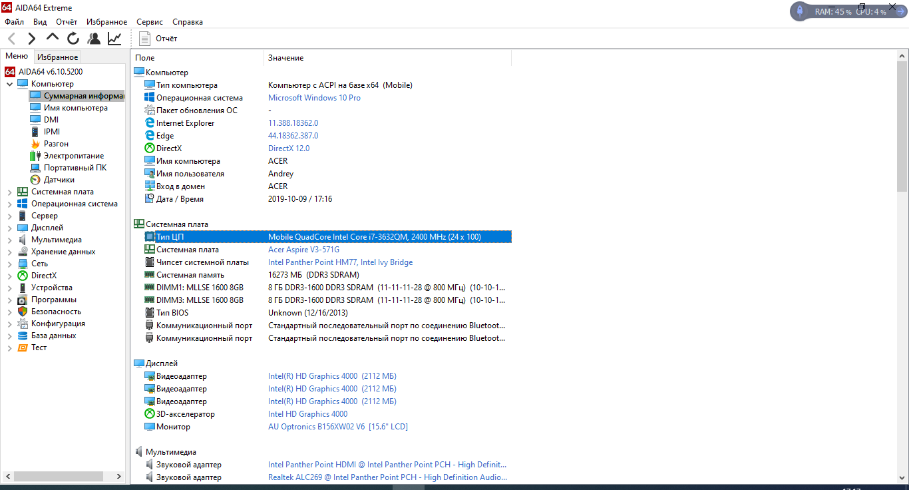Click the Конфигурация tree icon
This screenshot has width=909, height=490.
pos(23,324)
